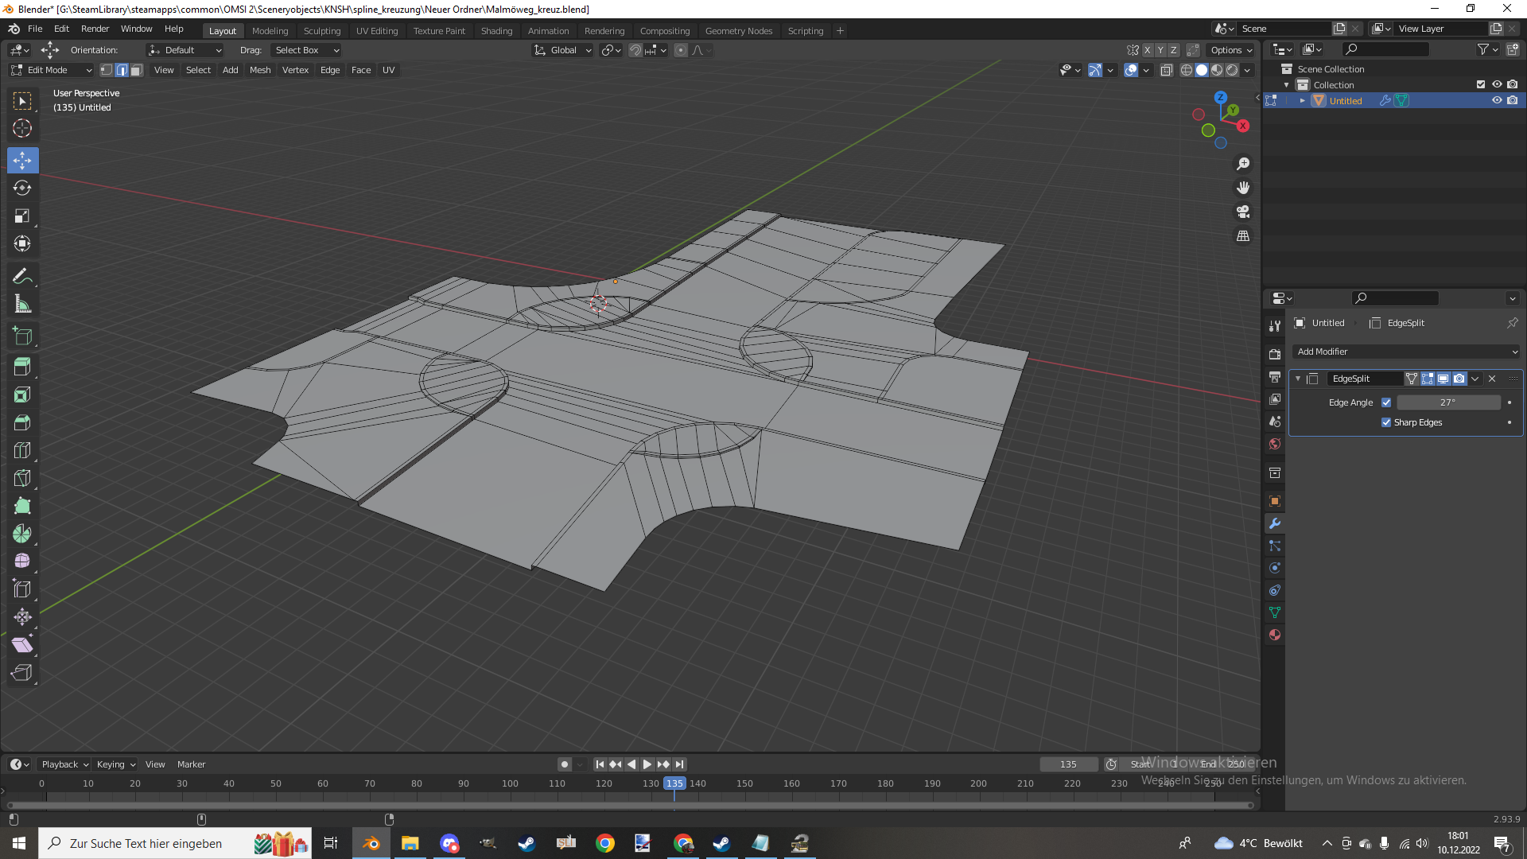
Task: Select the Extrude Region tool
Action: 22,367
